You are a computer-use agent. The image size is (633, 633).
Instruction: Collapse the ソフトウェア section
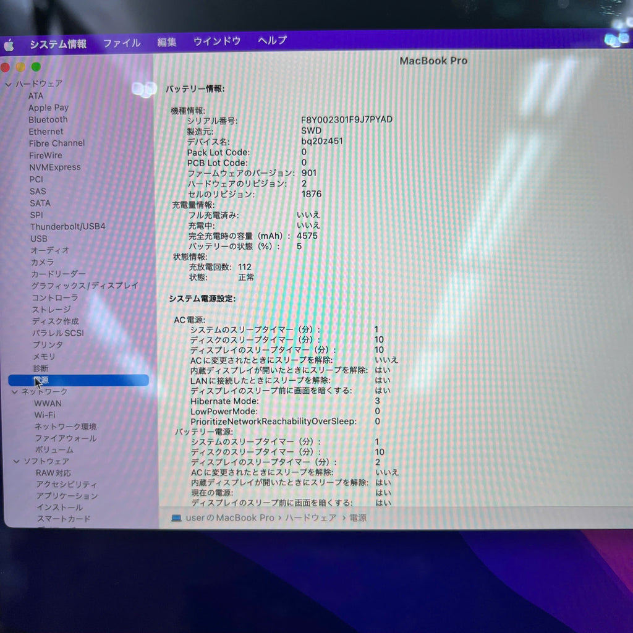click(16, 461)
